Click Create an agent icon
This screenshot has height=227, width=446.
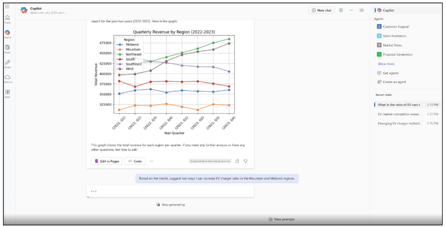379,82
